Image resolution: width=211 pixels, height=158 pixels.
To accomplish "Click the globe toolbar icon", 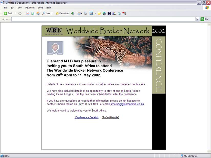I will (x=104, y=13).
